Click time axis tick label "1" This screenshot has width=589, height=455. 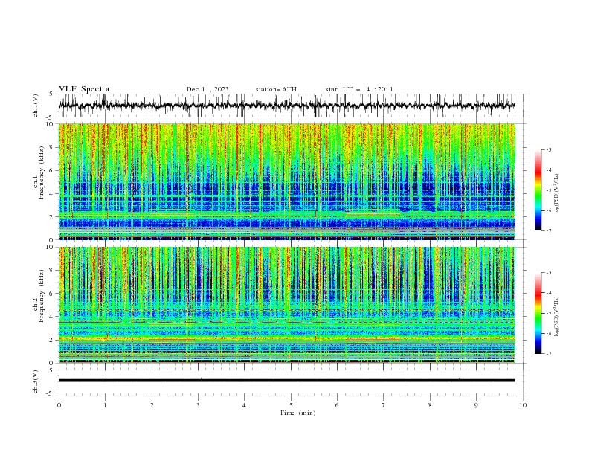click(106, 405)
